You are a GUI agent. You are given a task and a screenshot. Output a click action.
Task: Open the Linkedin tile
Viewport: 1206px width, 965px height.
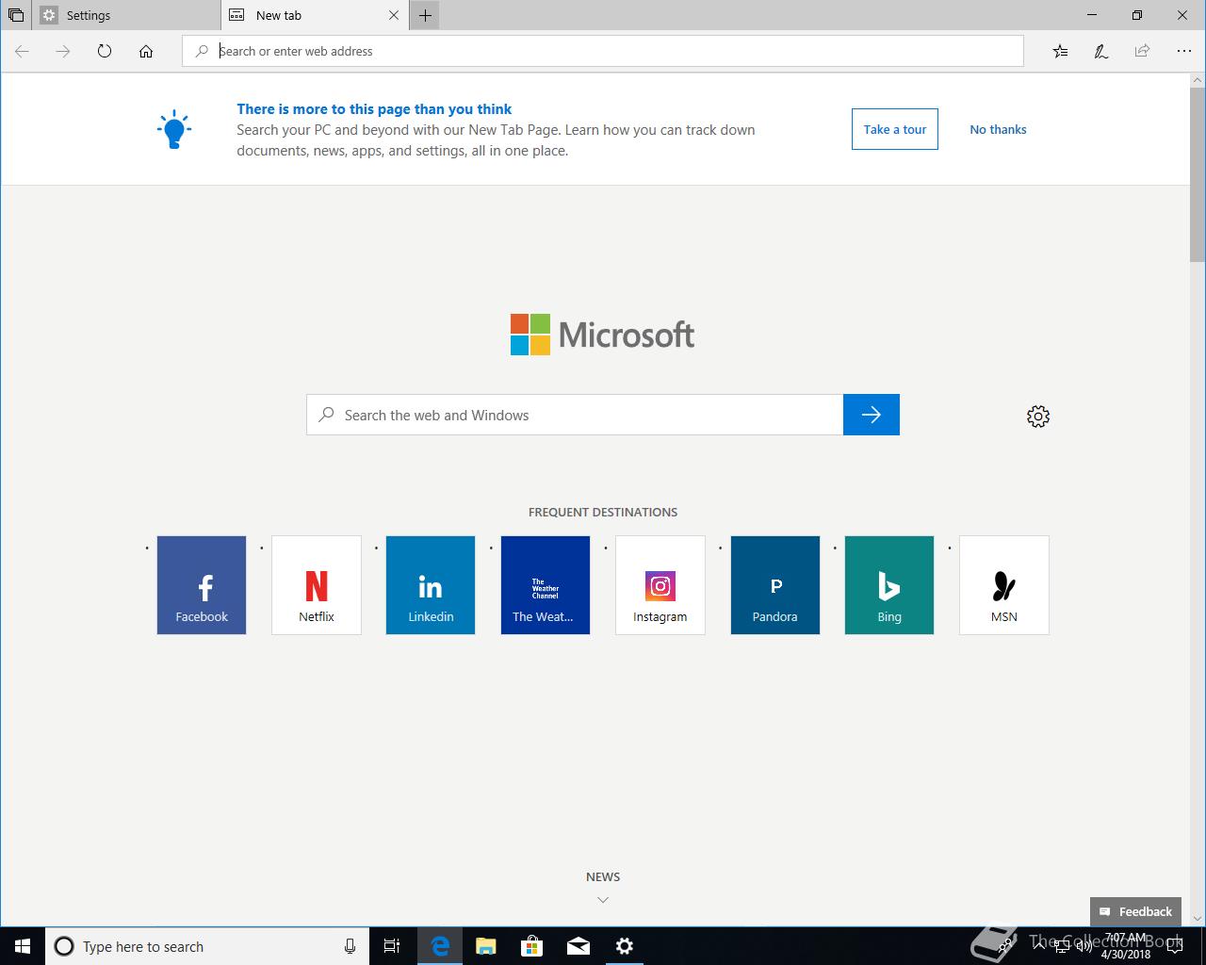pos(431,585)
